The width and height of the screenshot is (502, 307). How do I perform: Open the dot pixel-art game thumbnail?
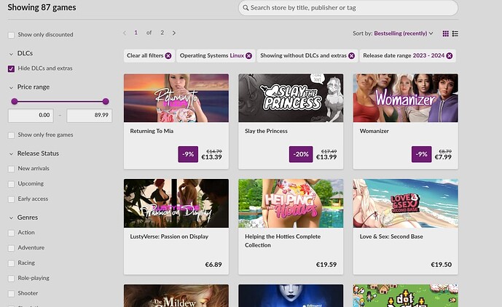pyautogui.click(x=406, y=296)
